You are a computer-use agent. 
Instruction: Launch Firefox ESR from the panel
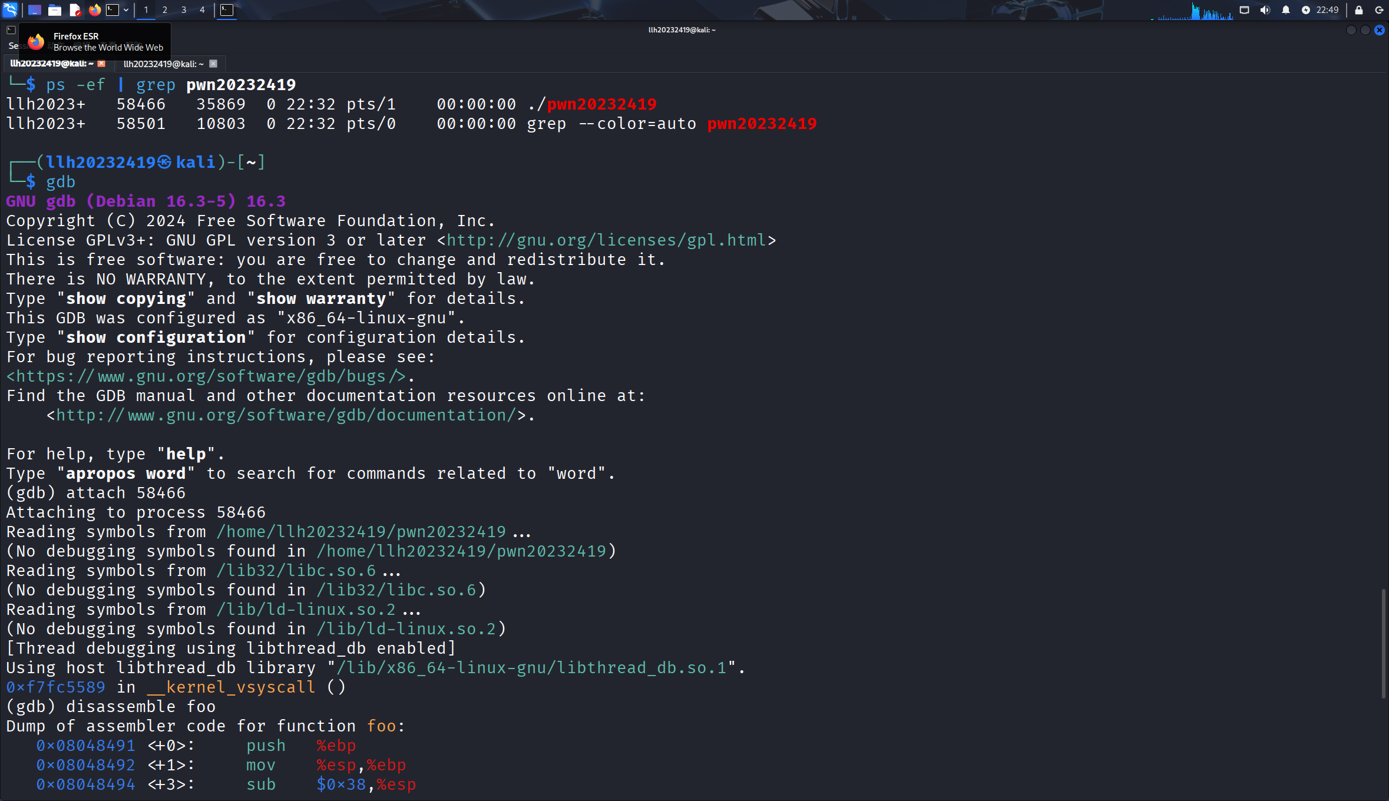click(94, 9)
